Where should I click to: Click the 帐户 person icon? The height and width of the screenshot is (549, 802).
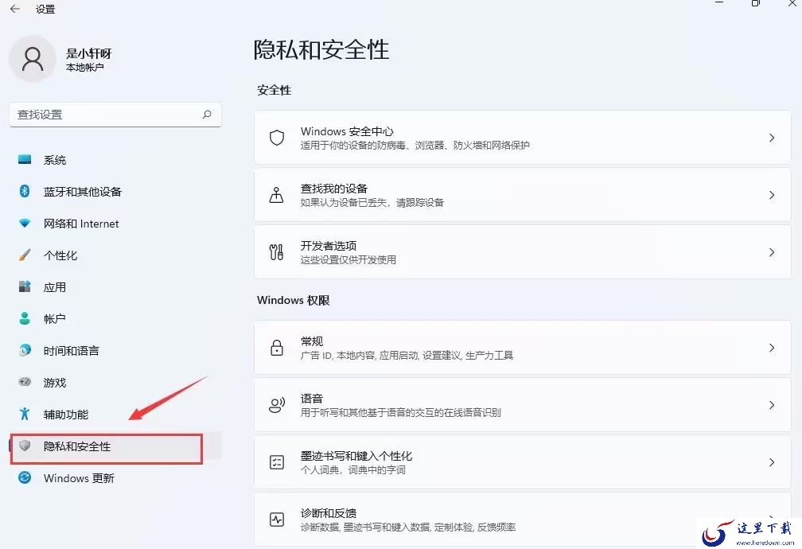pos(25,318)
